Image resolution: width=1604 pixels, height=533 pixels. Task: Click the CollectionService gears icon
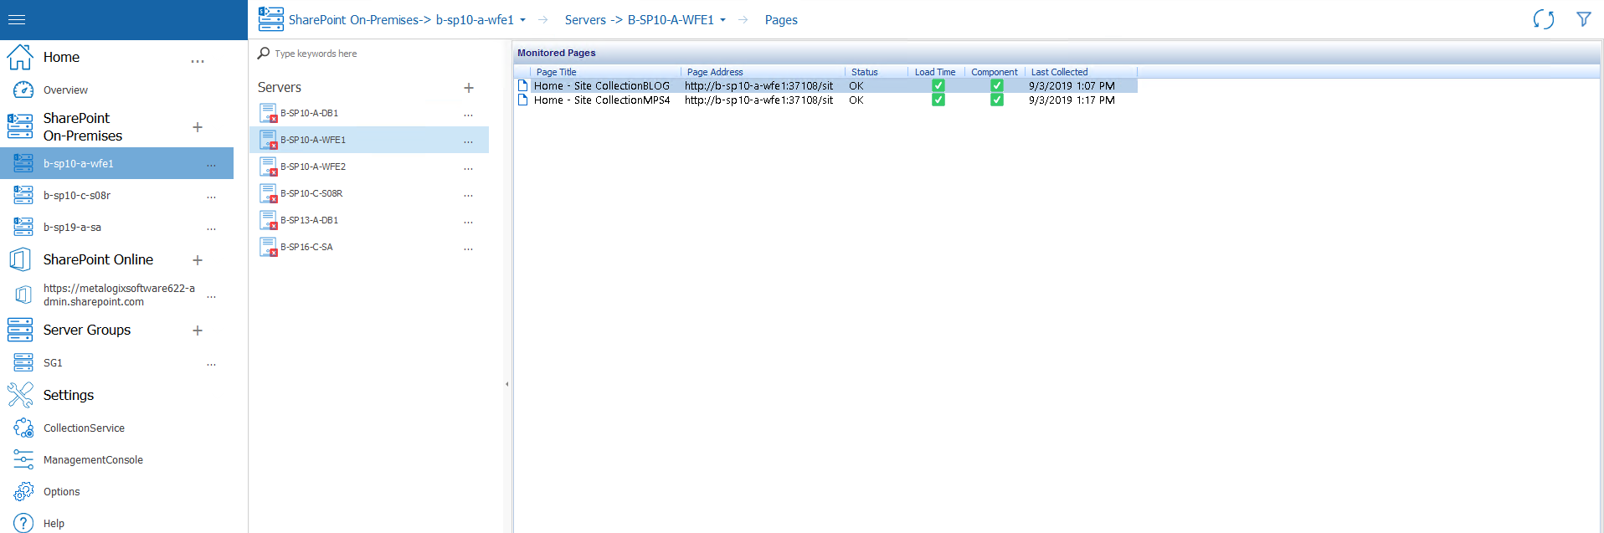tap(23, 428)
